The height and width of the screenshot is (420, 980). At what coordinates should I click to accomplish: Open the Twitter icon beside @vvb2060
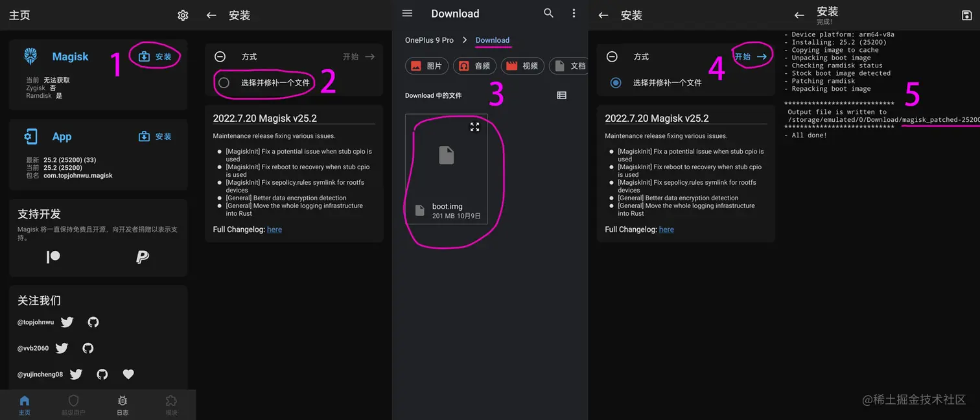[x=62, y=348]
